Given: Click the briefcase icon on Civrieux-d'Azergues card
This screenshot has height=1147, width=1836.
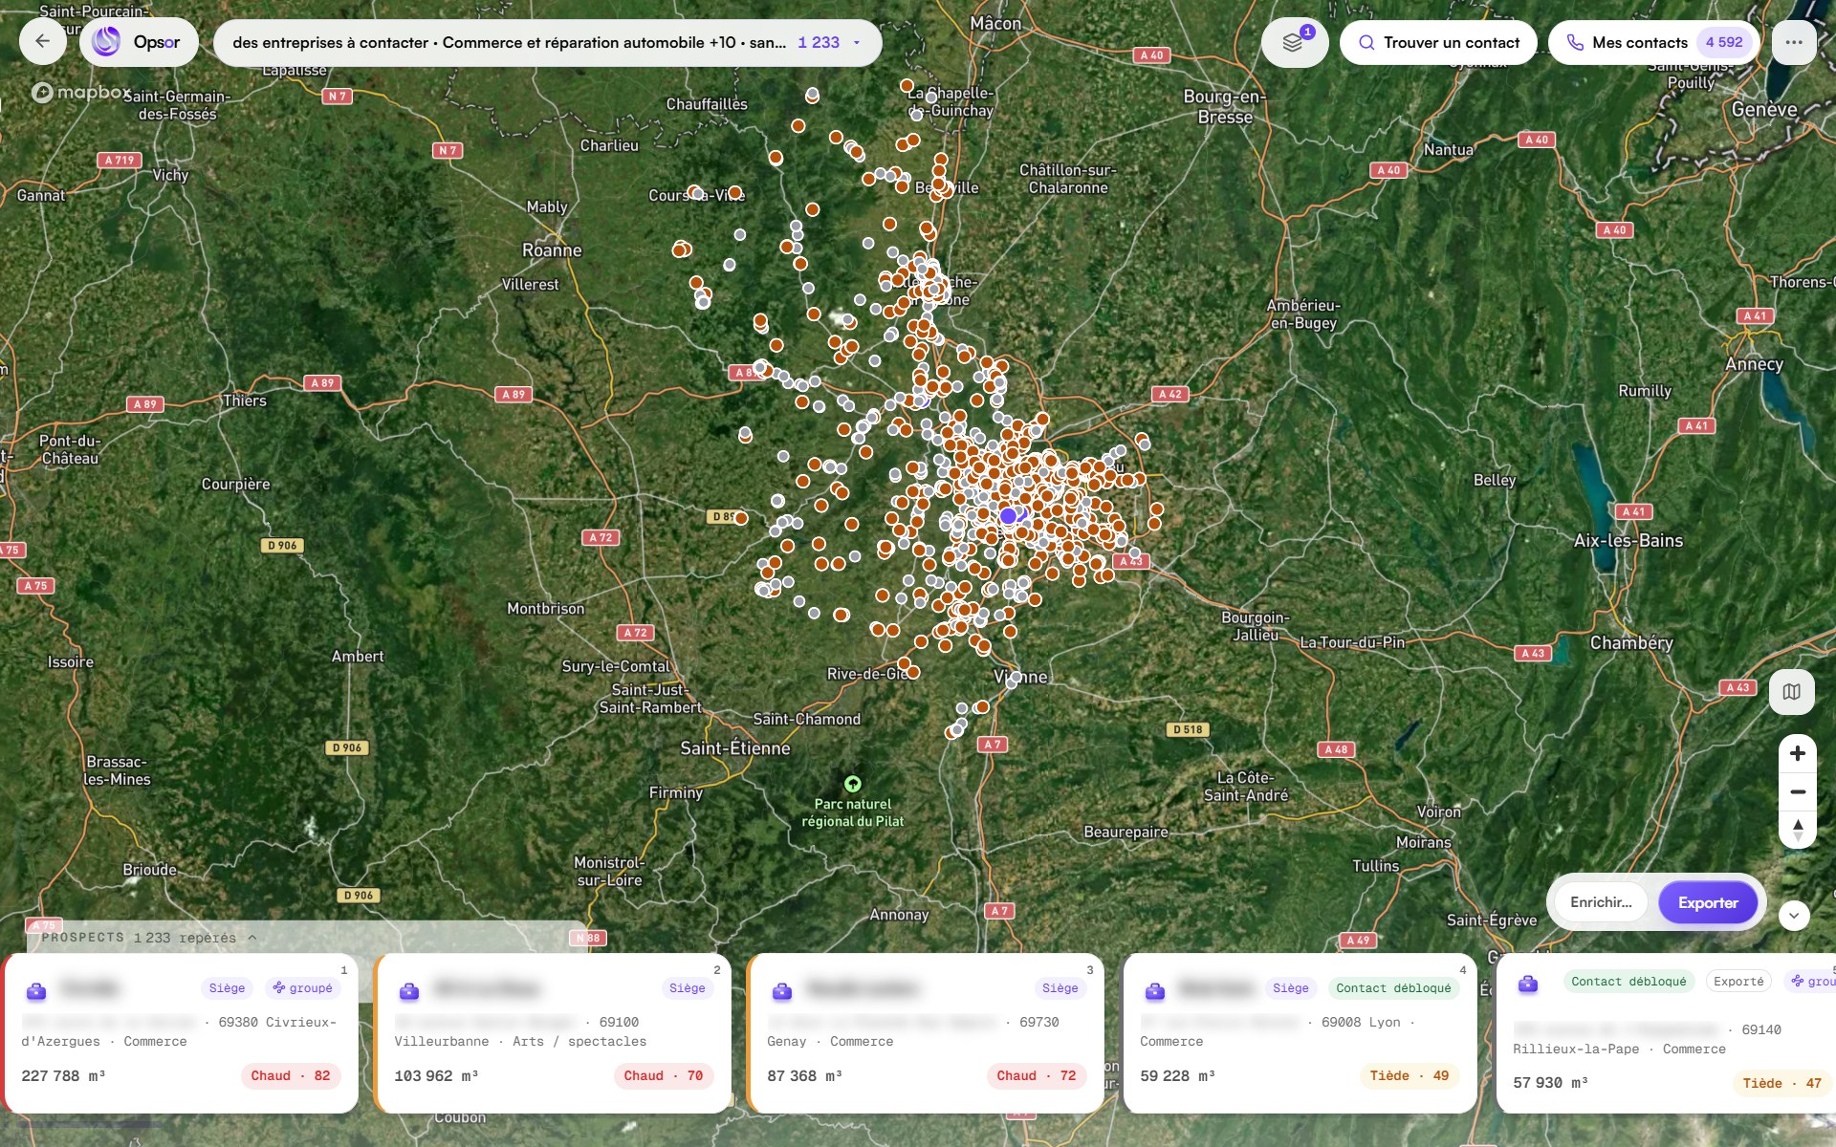Looking at the screenshot, I should coord(36,991).
